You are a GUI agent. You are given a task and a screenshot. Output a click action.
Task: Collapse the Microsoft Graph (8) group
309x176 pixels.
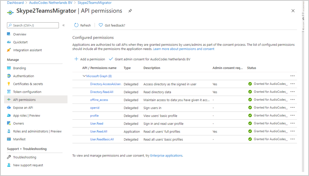84,76
